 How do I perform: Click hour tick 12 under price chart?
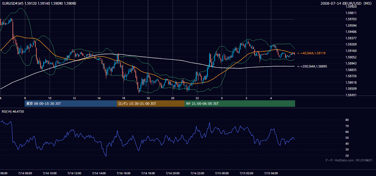coord(74,98)
